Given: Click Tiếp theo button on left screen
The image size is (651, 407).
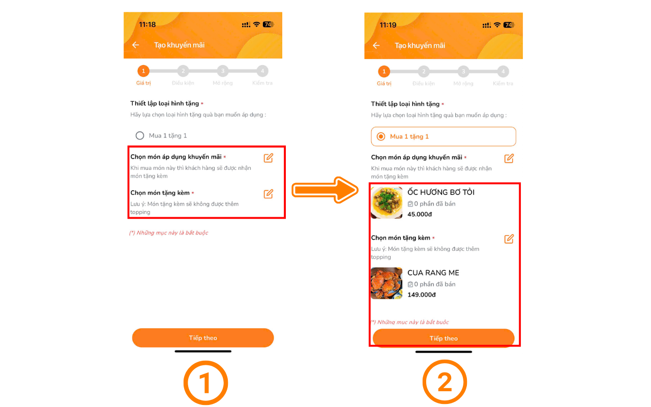Looking at the screenshot, I should pos(203,338).
